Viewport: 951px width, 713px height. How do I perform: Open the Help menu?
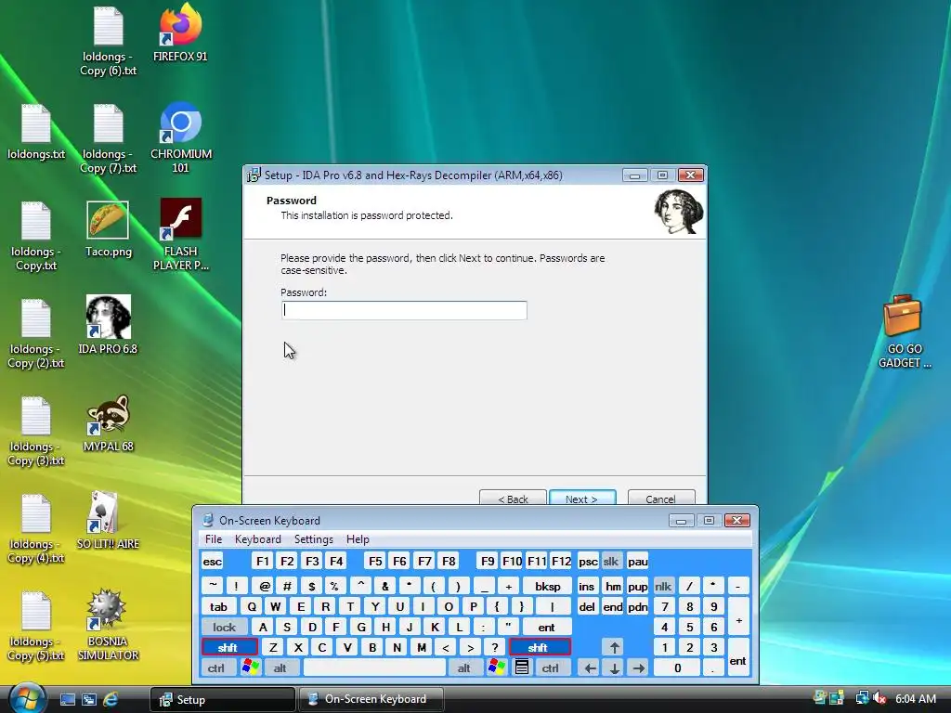[358, 539]
